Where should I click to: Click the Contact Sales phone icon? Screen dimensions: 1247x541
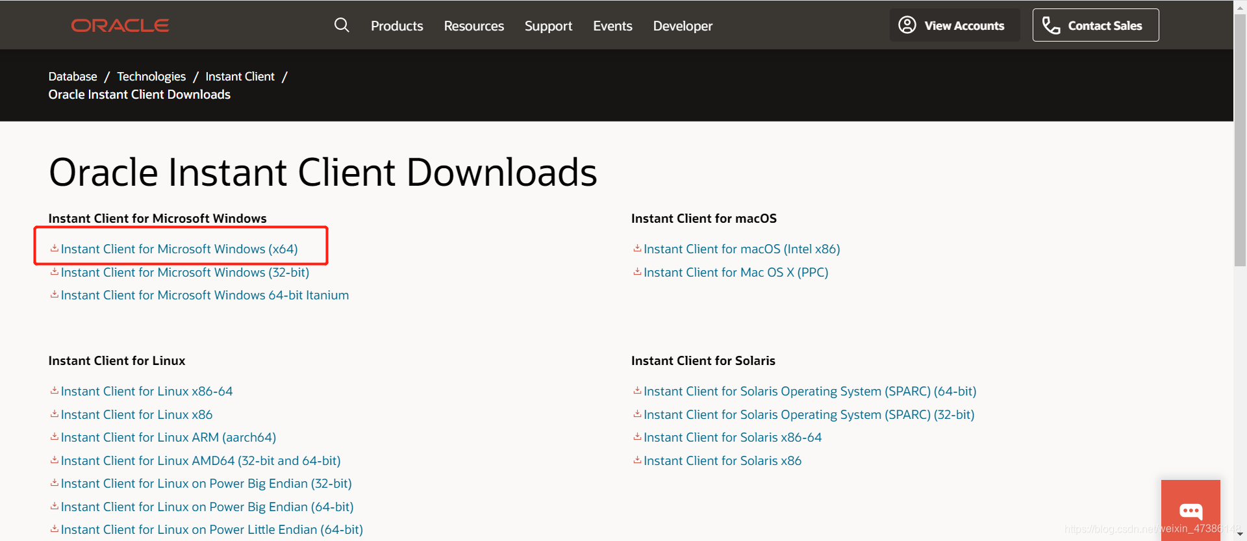(1051, 25)
